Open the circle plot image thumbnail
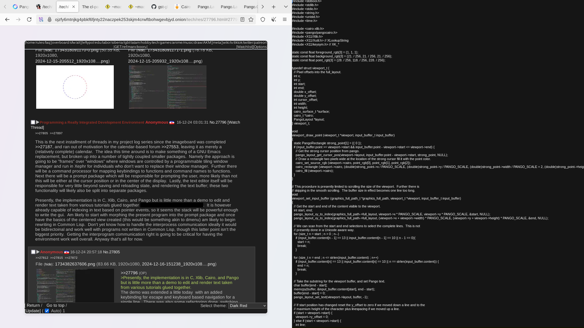Screen dimensions: 584x328 (75, 87)
